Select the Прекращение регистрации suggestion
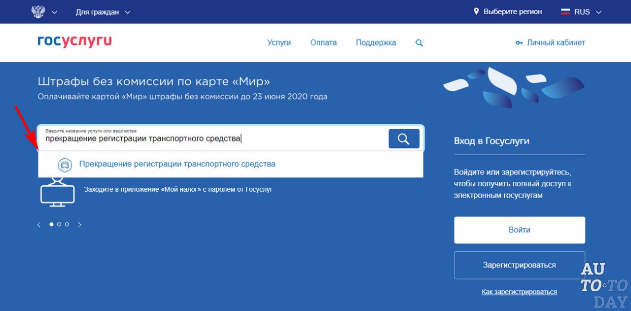Screen dimensions: 631x311 coord(177,163)
